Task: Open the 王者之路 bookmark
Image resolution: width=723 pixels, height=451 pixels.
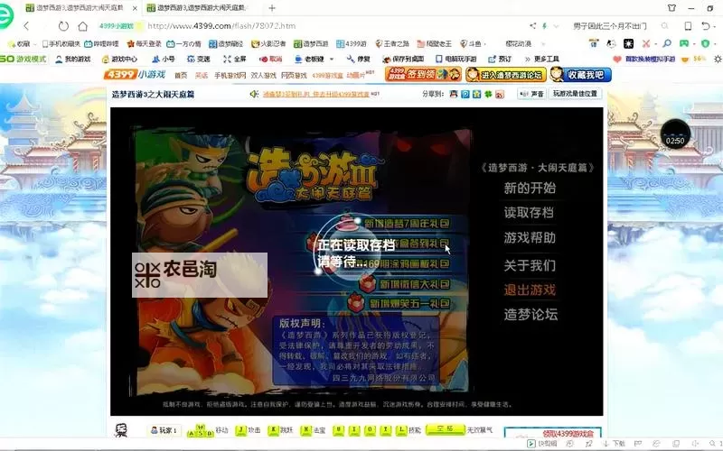Action: (x=392, y=43)
